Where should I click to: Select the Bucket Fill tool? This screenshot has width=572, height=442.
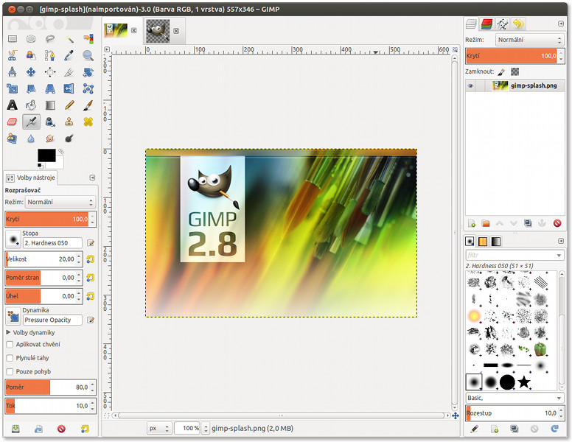coord(31,105)
